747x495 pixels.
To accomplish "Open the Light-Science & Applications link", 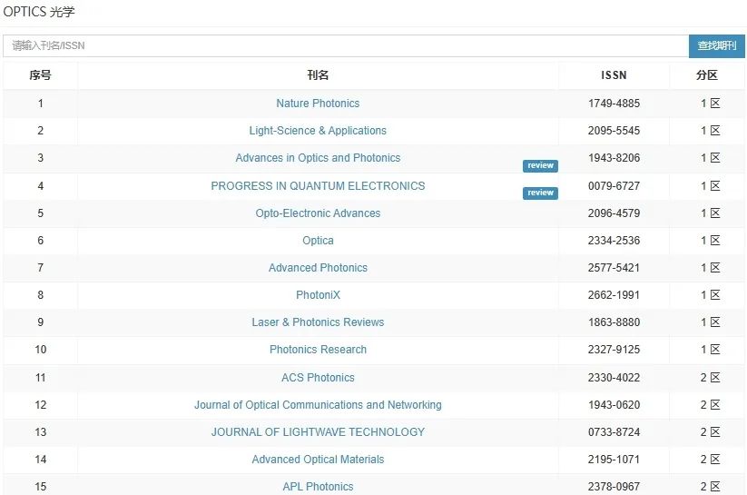I will click(x=318, y=130).
